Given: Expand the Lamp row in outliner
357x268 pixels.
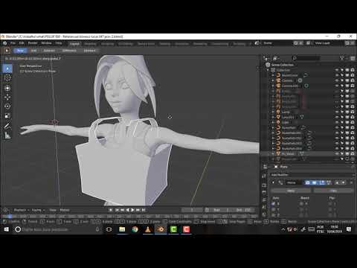Looking at the screenshot, I should (x=273, y=112).
